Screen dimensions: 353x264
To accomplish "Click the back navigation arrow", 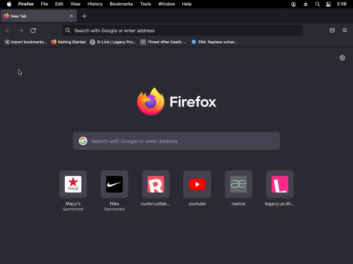I will click(8, 31).
